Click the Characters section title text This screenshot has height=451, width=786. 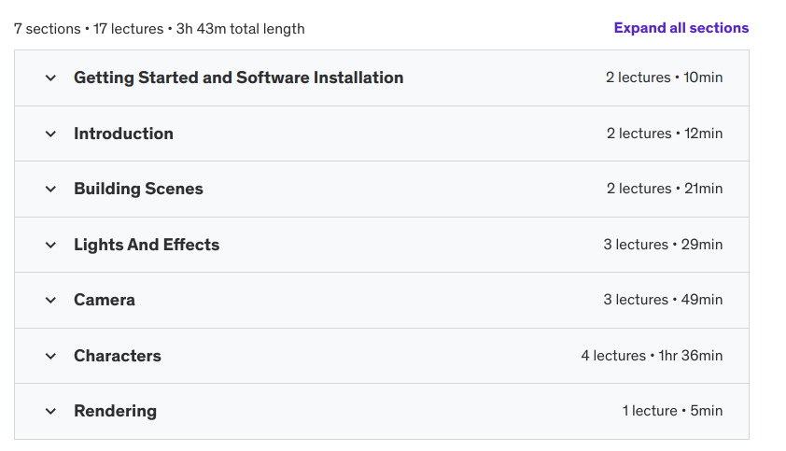(x=118, y=356)
